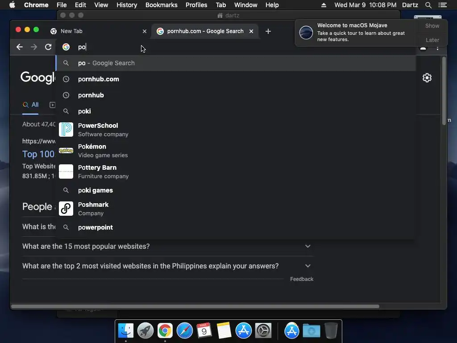Open the Bookmarks menu
The width and height of the screenshot is (457, 343).
tap(162, 5)
